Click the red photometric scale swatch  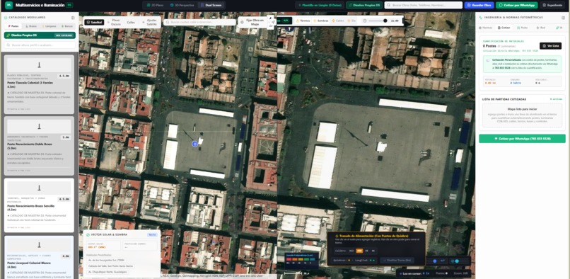289,259
